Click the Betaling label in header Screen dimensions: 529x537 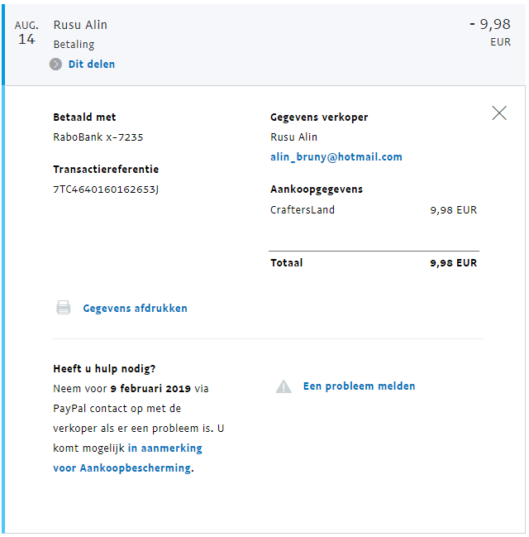pyautogui.click(x=74, y=44)
